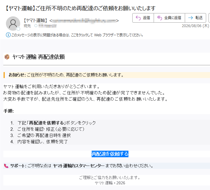Click the date 2026/08/06 (木)

click(195, 26)
